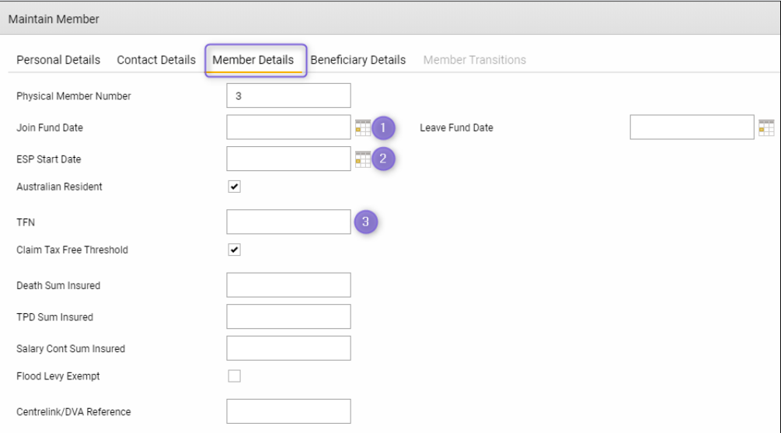781x433 pixels.
Task: Focus the Physical Member Number field
Action: (288, 96)
